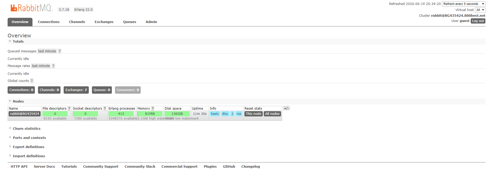This screenshot has width=493, height=169.
Task: Open node rabbit@BG435424 details
Action: (x=25, y=114)
